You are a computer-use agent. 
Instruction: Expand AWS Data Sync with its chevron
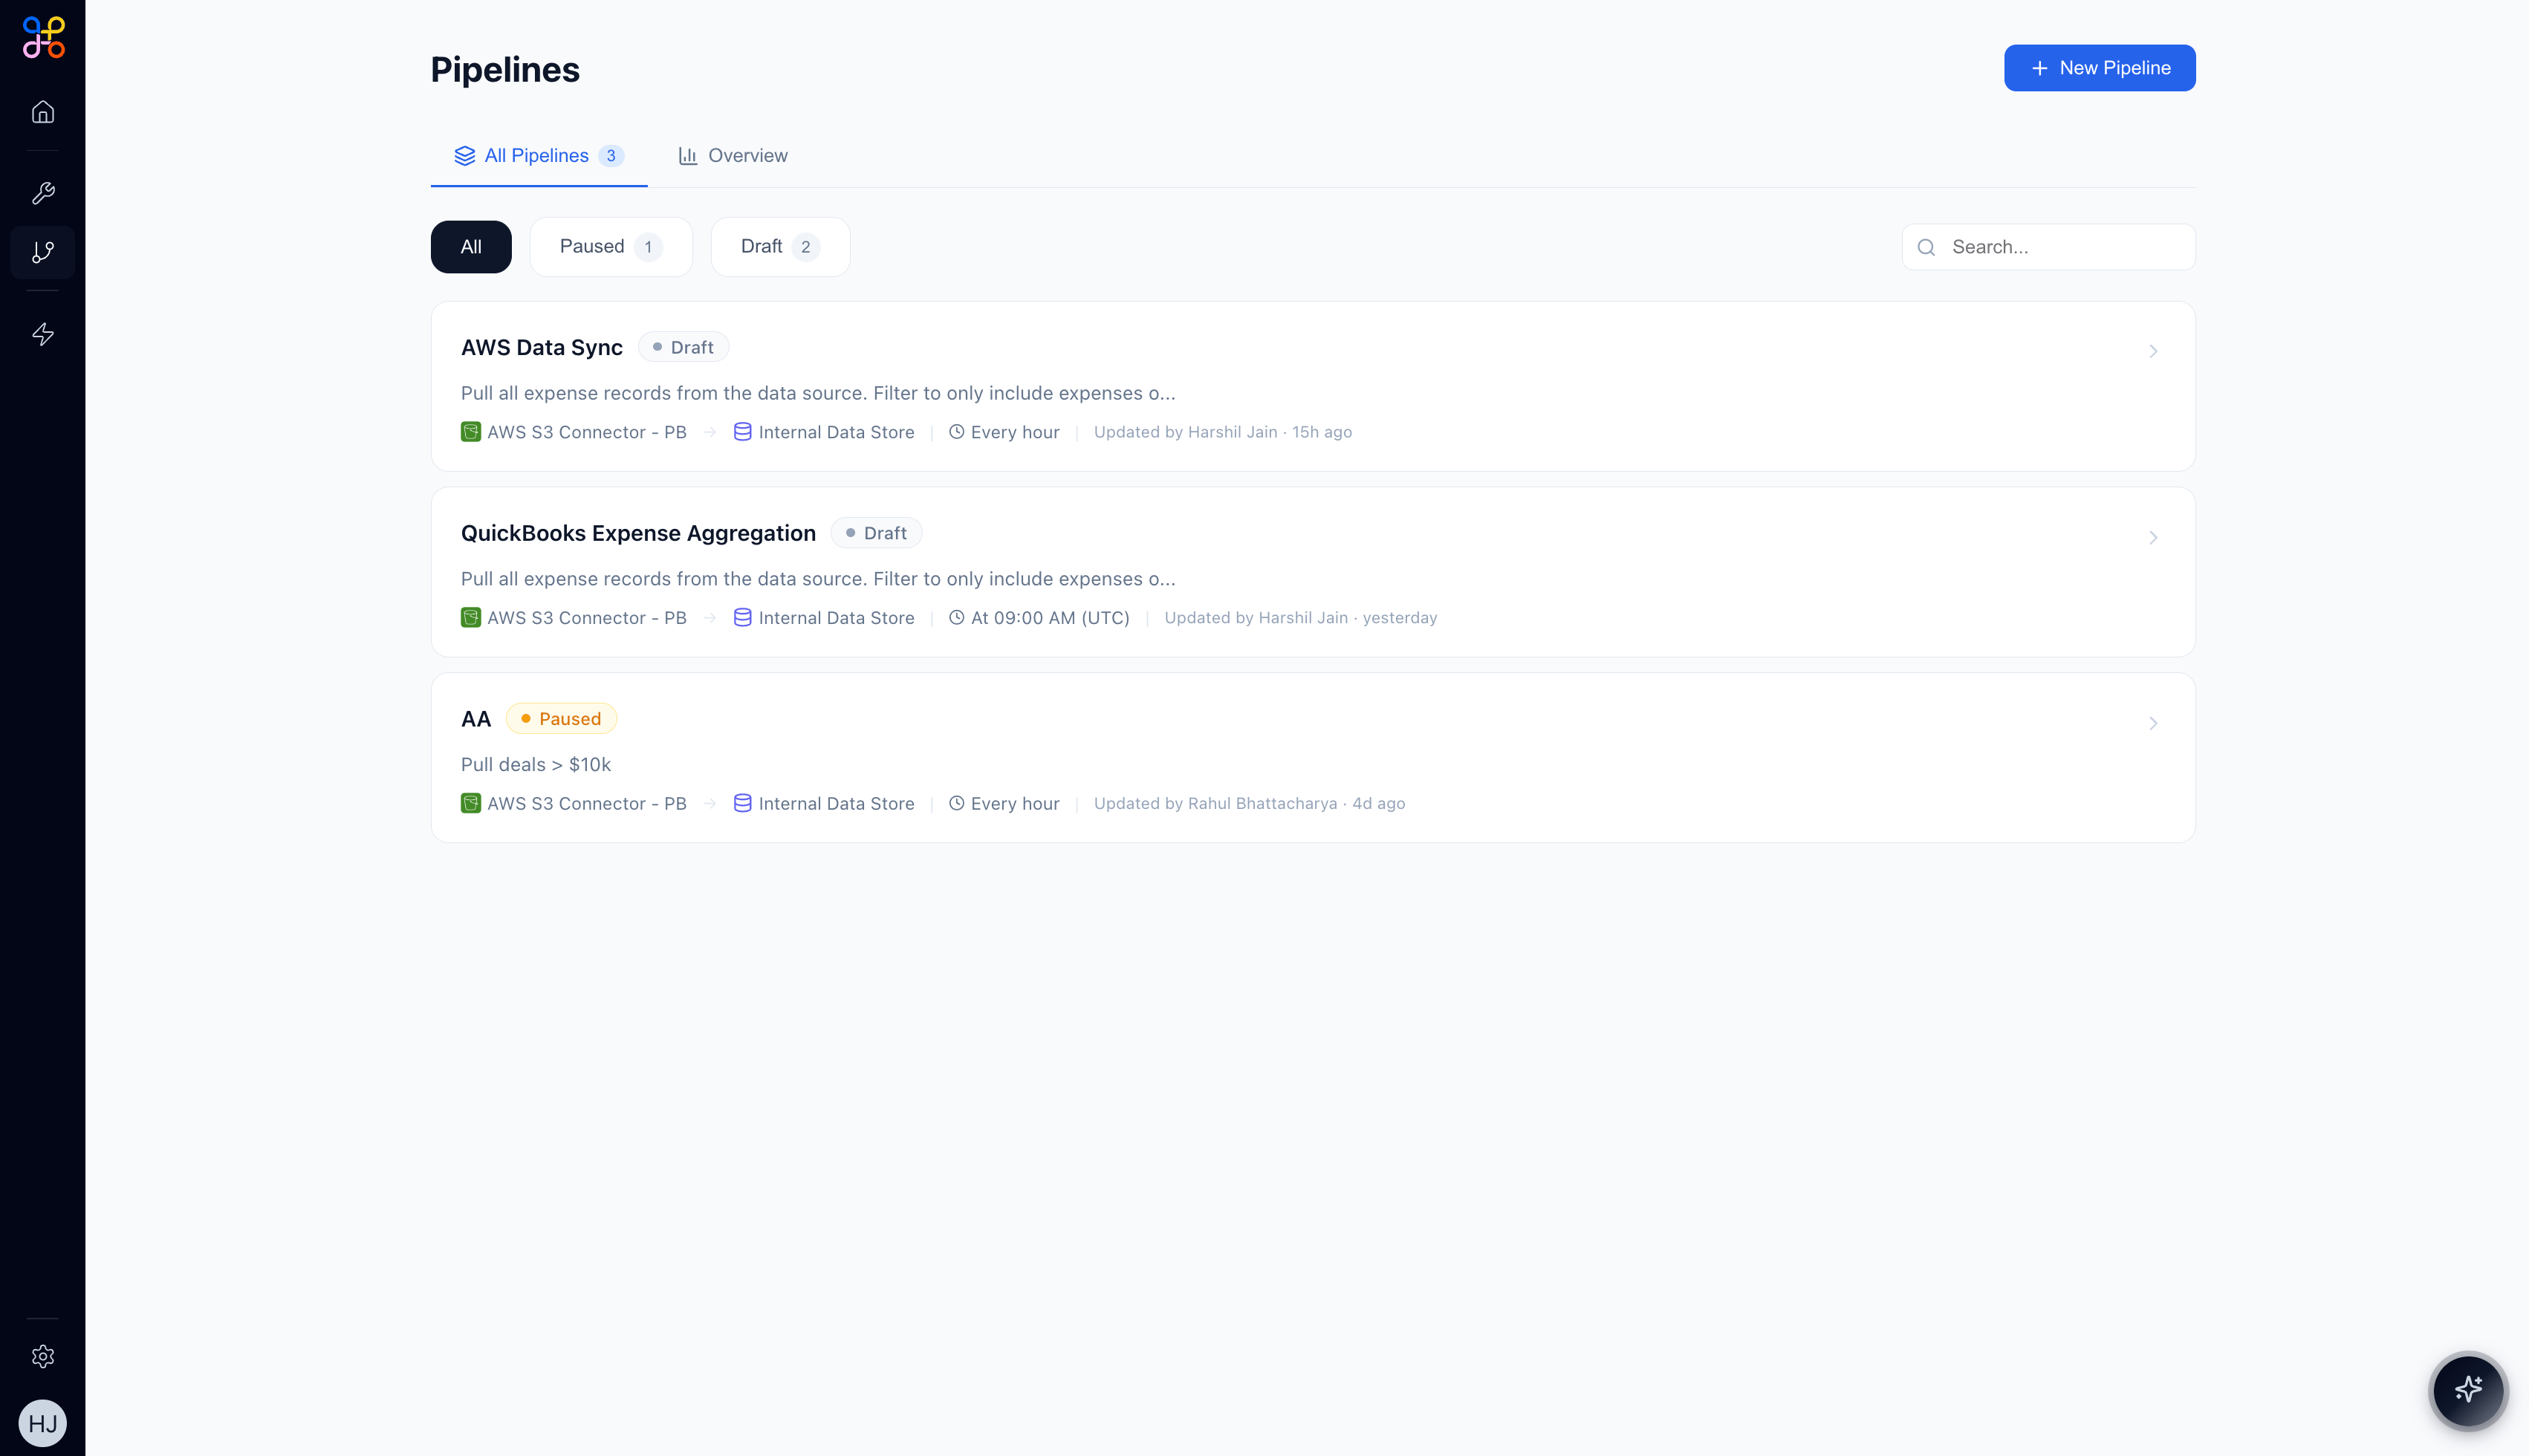[2153, 351]
